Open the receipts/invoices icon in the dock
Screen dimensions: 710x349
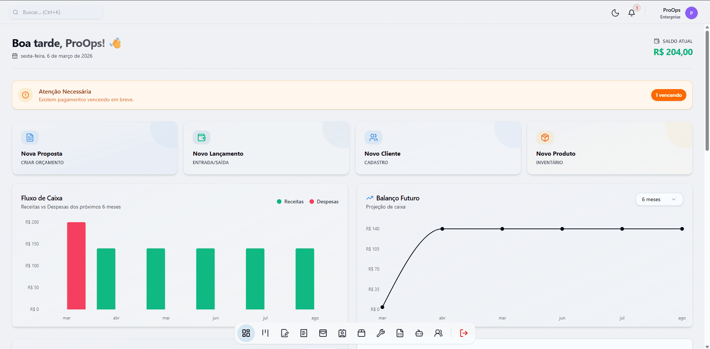coord(304,333)
